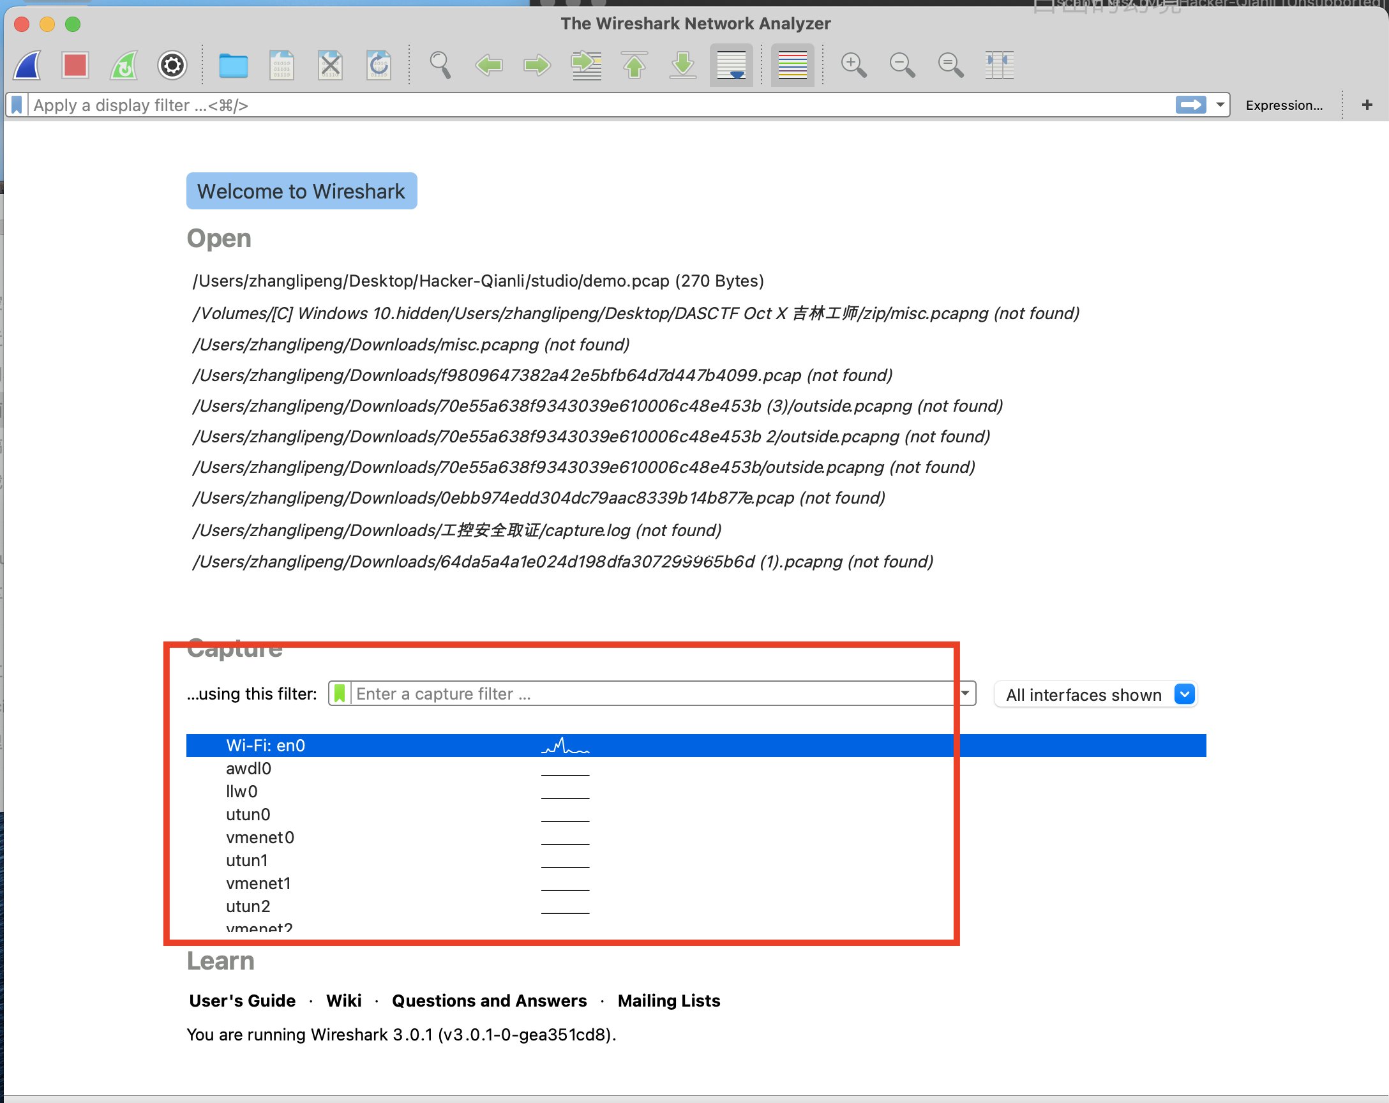Reload this capture file
1389x1103 pixels.
coord(378,65)
